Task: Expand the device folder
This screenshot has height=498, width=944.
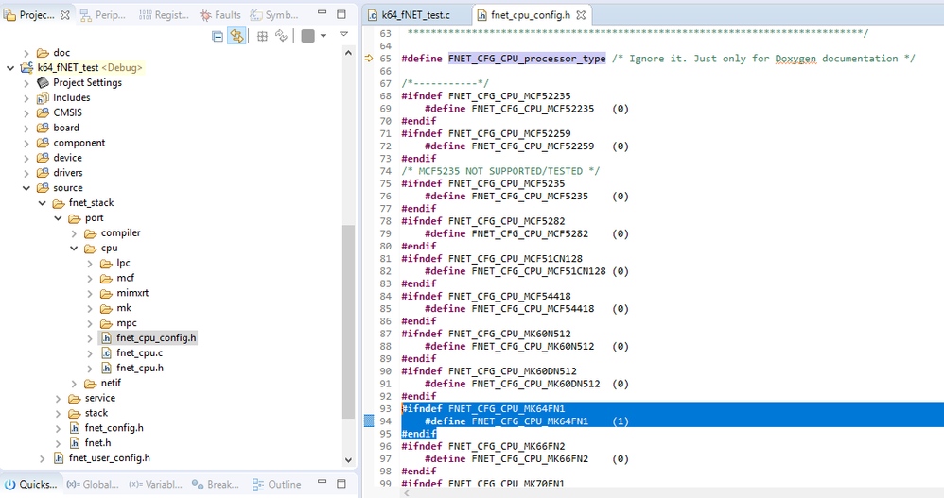Action: tap(26, 158)
